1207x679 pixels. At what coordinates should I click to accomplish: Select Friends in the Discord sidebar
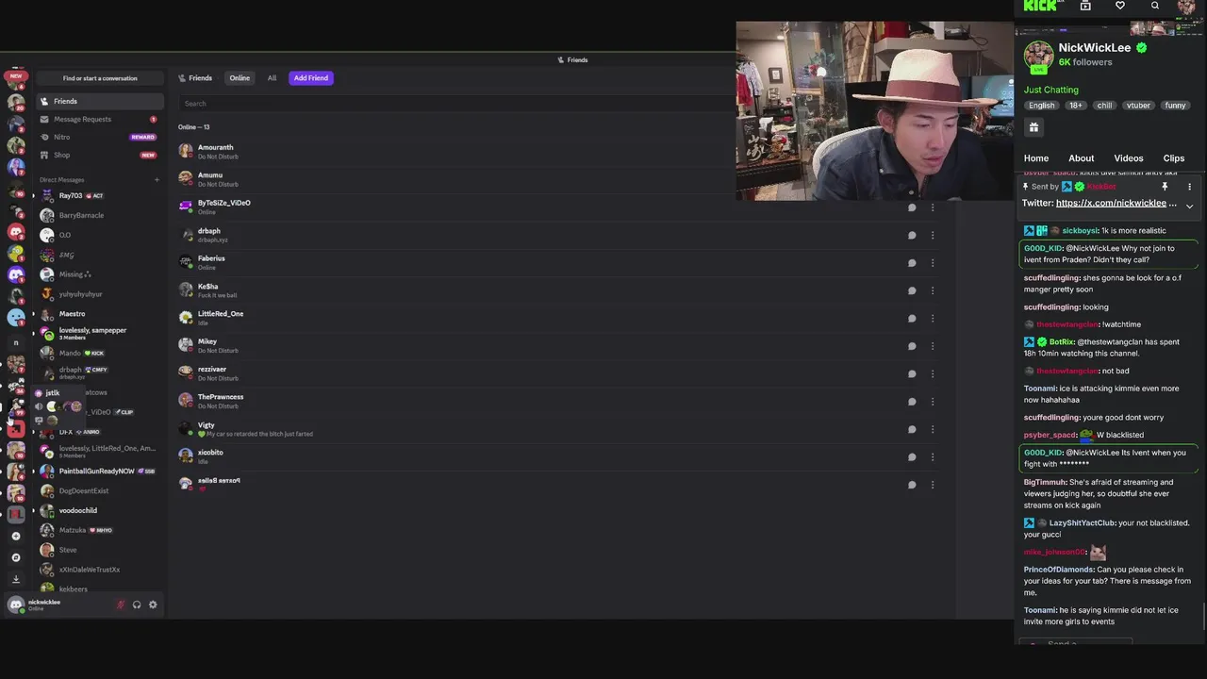click(x=100, y=101)
